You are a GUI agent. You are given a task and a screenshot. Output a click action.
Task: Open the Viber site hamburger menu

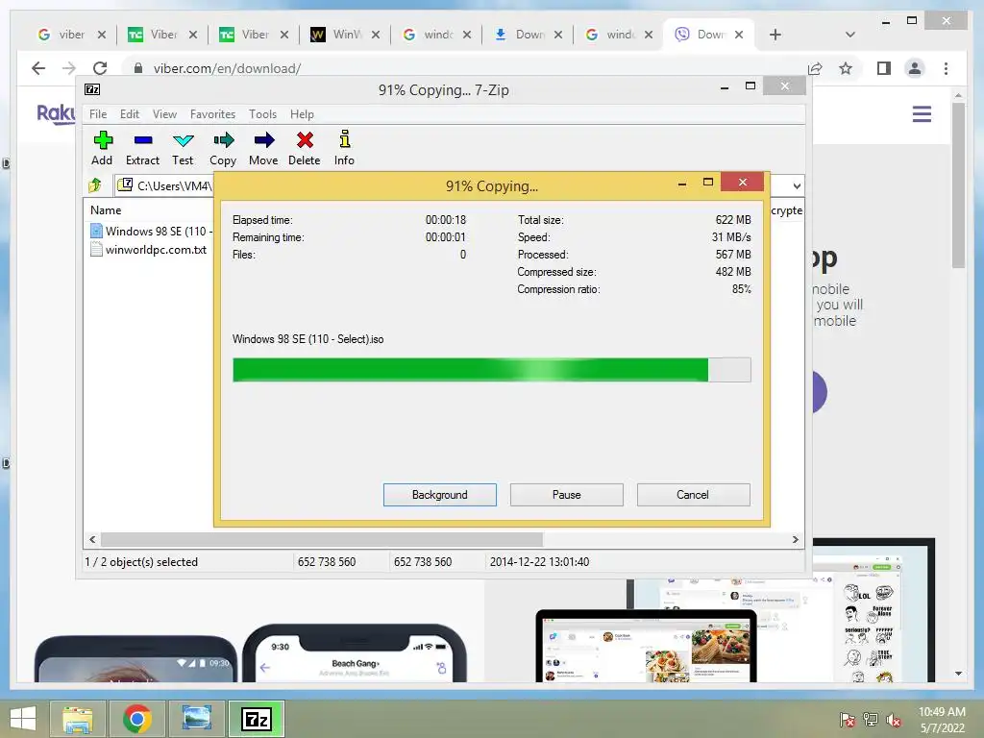tap(922, 114)
